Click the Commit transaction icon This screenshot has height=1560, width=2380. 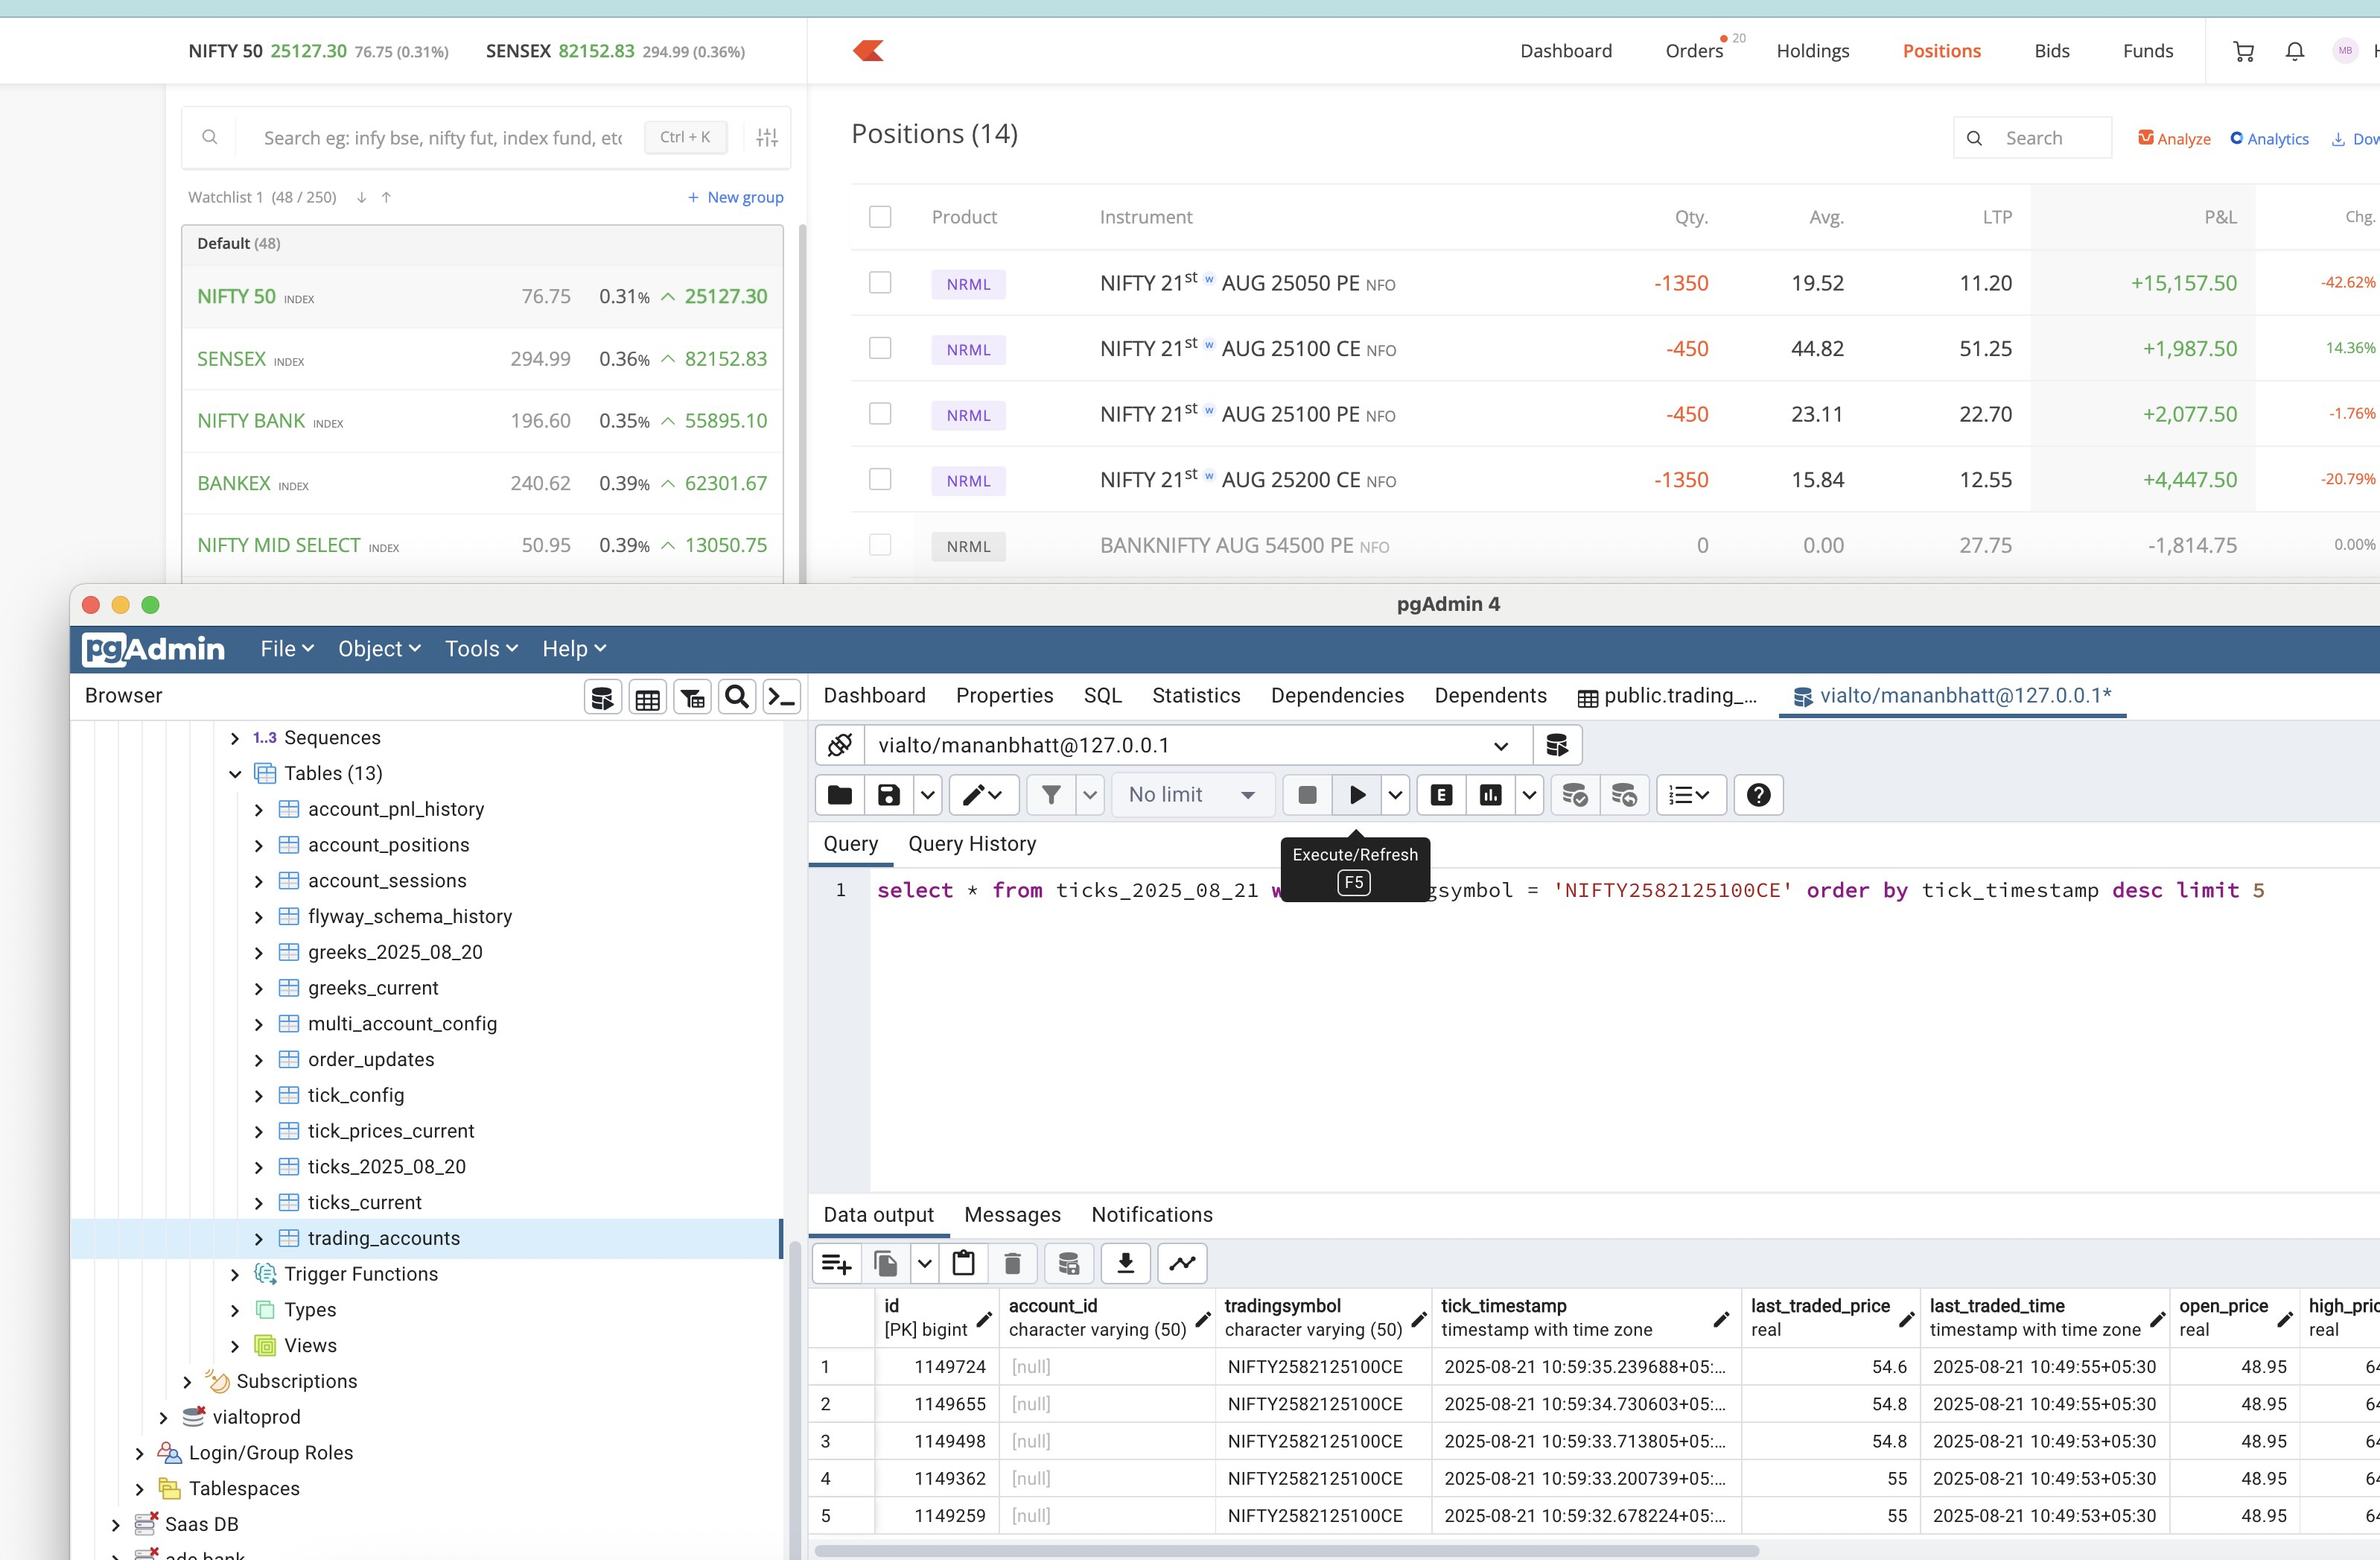[1575, 794]
